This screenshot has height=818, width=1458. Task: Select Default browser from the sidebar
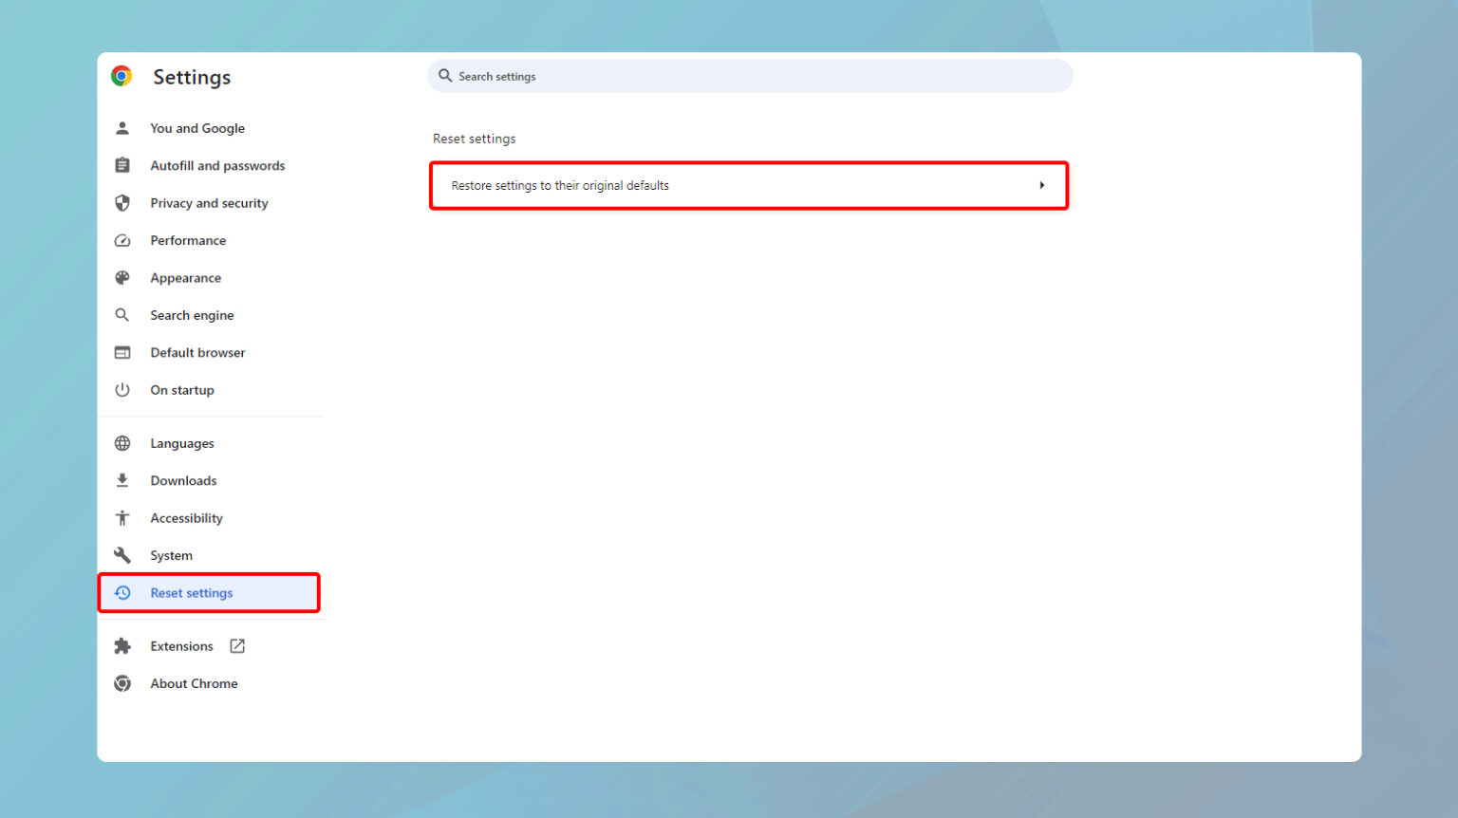(x=197, y=352)
